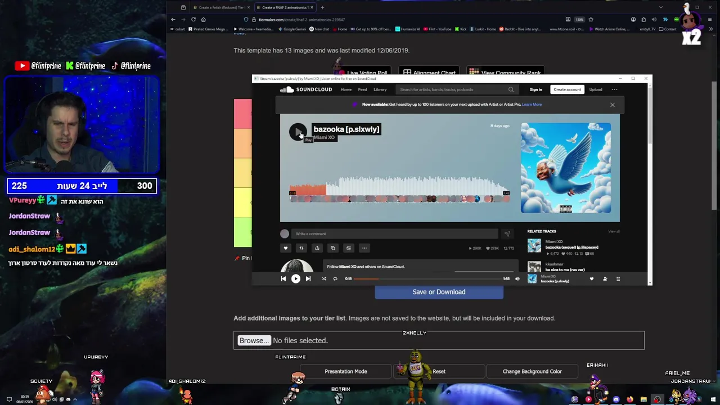The width and height of the screenshot is (720, 405).
Task: Click the Save or Download button
Action: [439, 292]
